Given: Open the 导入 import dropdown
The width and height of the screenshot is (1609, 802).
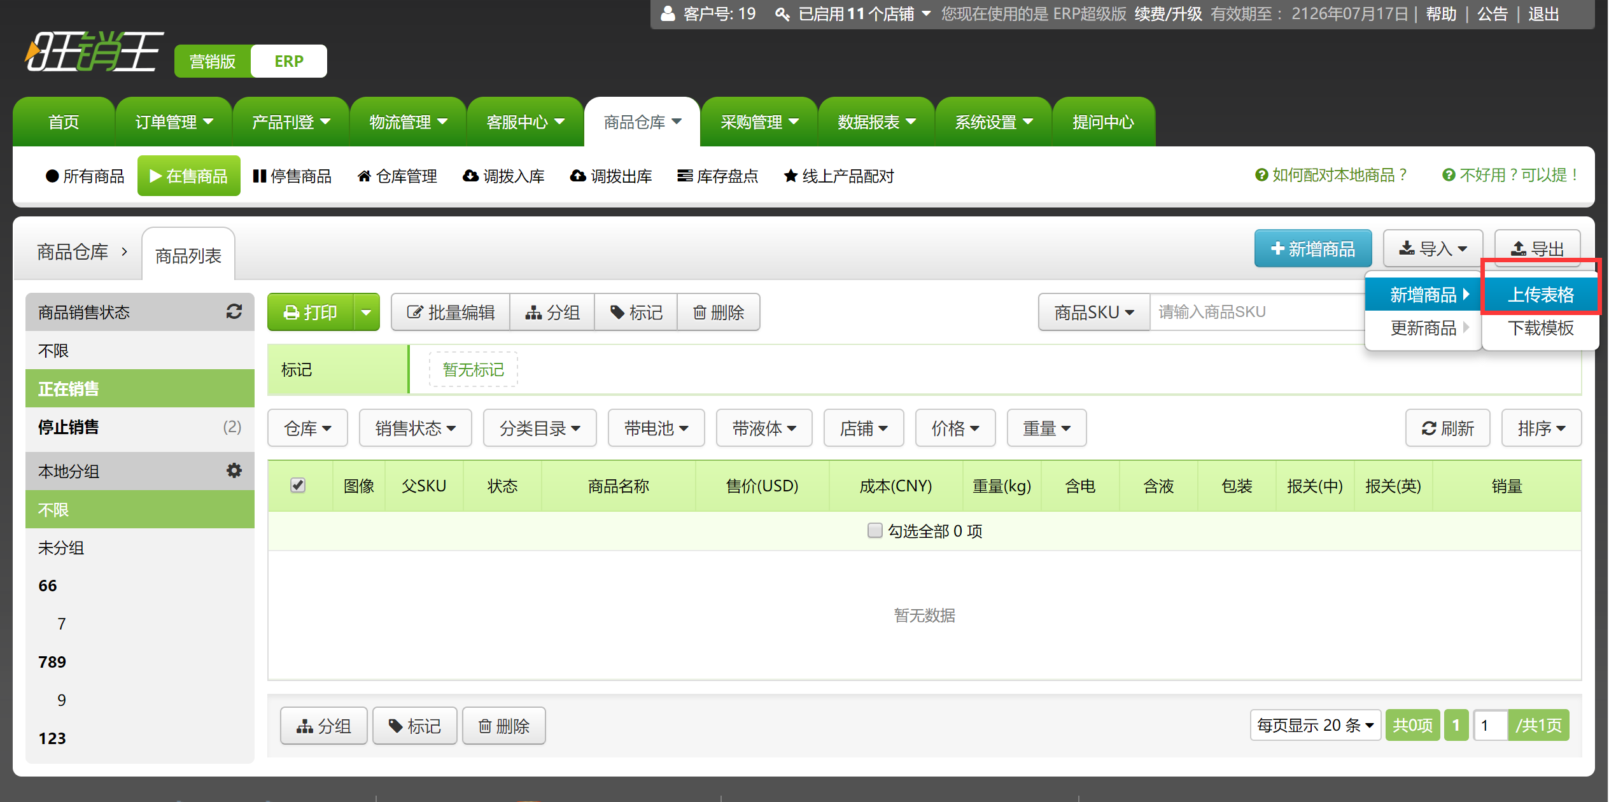Looking at the screenshot, I should (1433, 248).
